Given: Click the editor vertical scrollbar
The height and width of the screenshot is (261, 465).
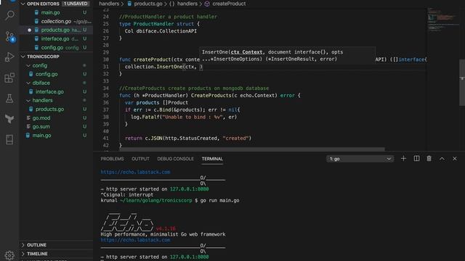Looking at the screenshot, I should point(462,82).
